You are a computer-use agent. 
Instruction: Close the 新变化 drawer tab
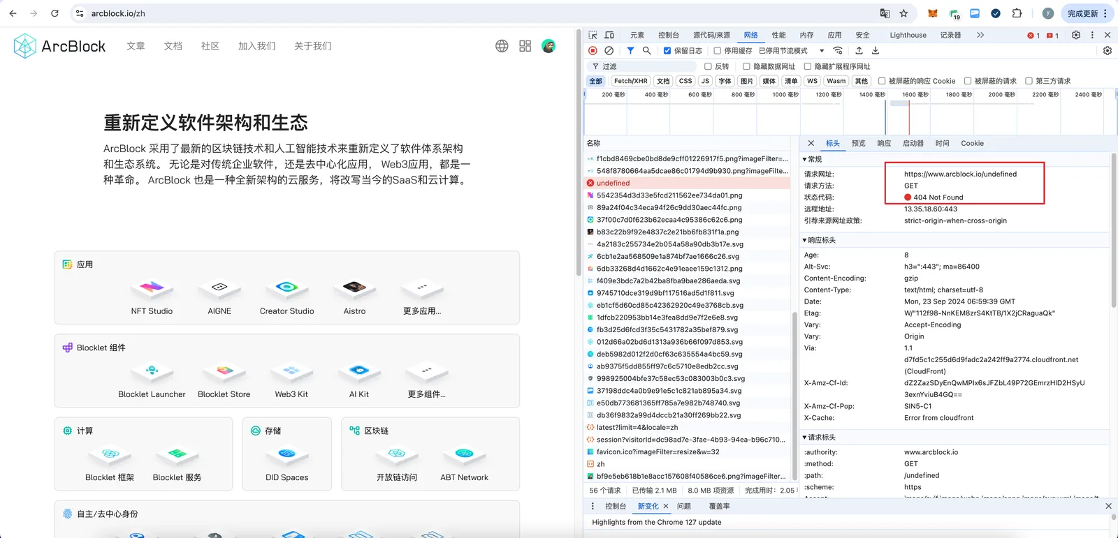coord(666,507)
